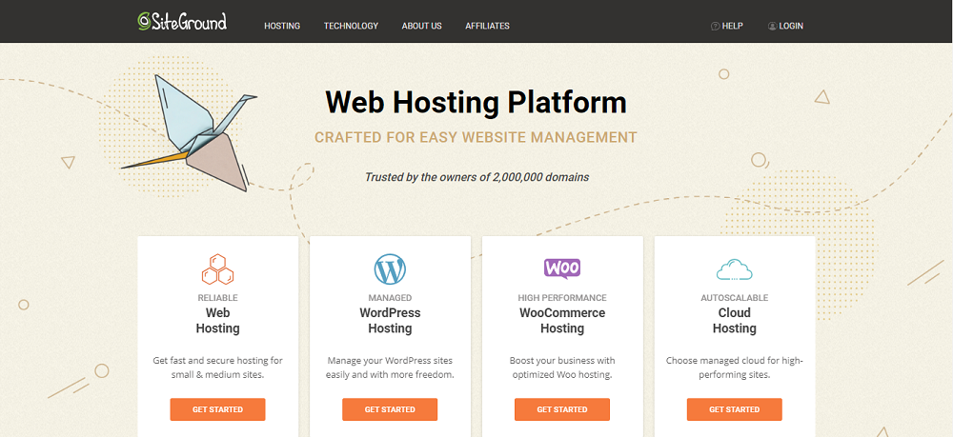Select the Login link text

pyautogui.click(x=791, y=26)
